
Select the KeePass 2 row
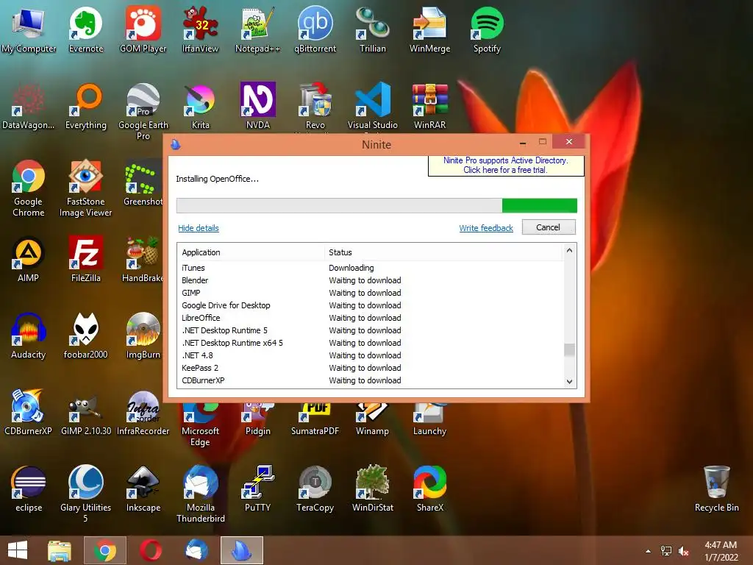[371, 368]
